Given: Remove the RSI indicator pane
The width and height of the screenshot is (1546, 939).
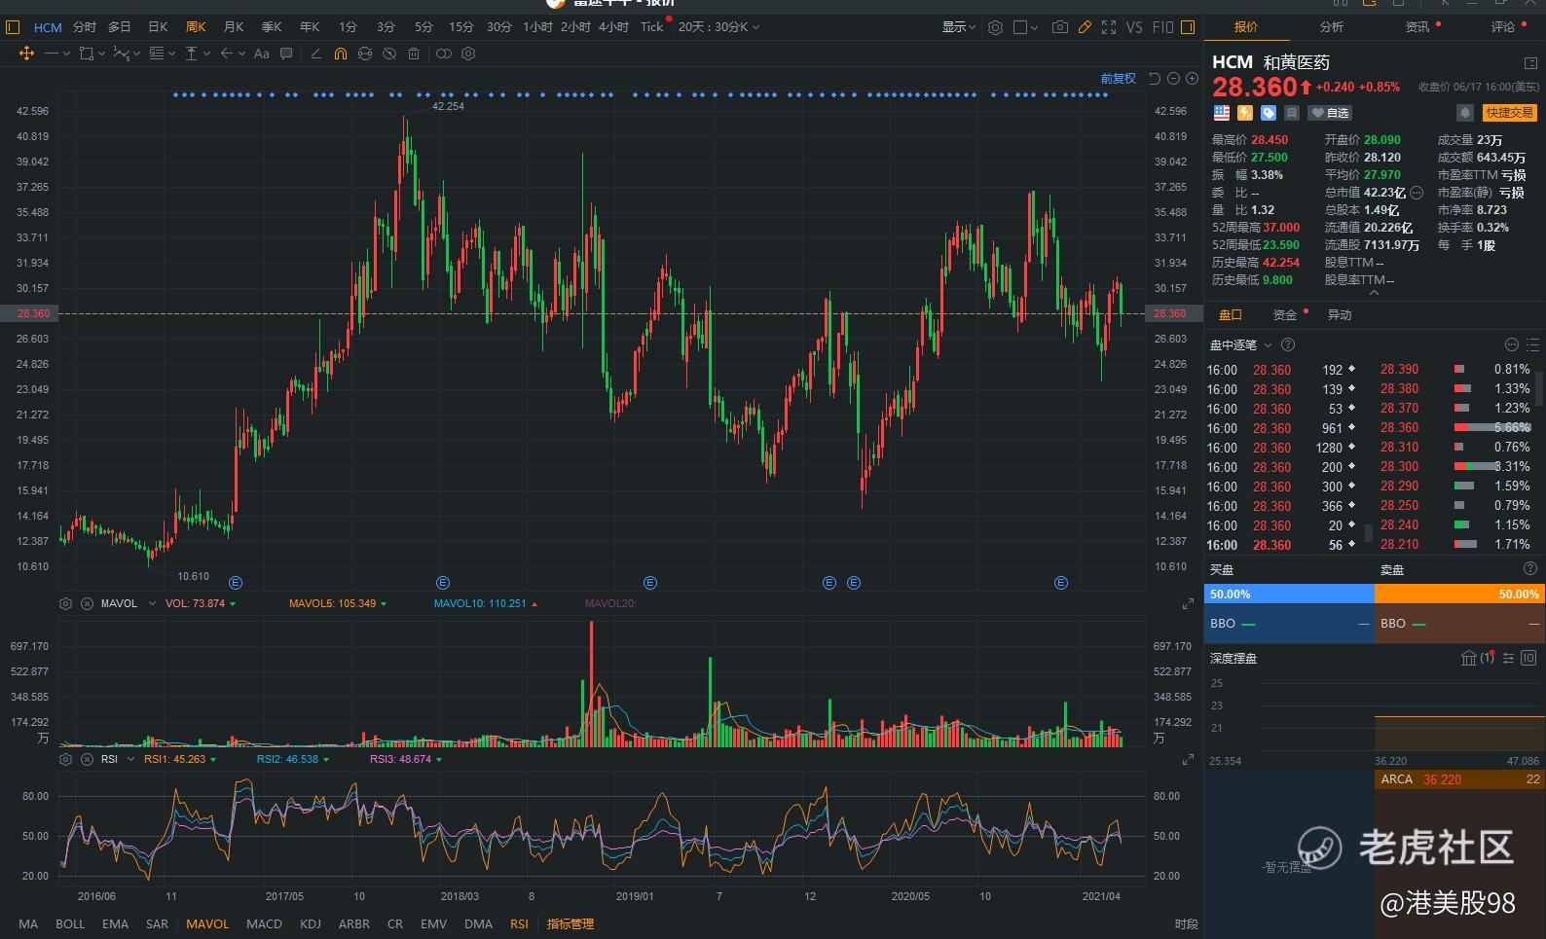Looking at the screenshot, I should pos(87,759).
